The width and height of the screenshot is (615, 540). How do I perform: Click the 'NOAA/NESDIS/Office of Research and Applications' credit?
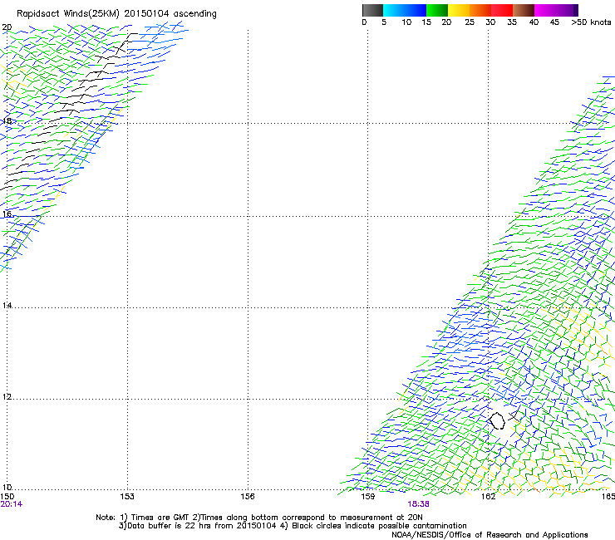[x=490, y=535]
